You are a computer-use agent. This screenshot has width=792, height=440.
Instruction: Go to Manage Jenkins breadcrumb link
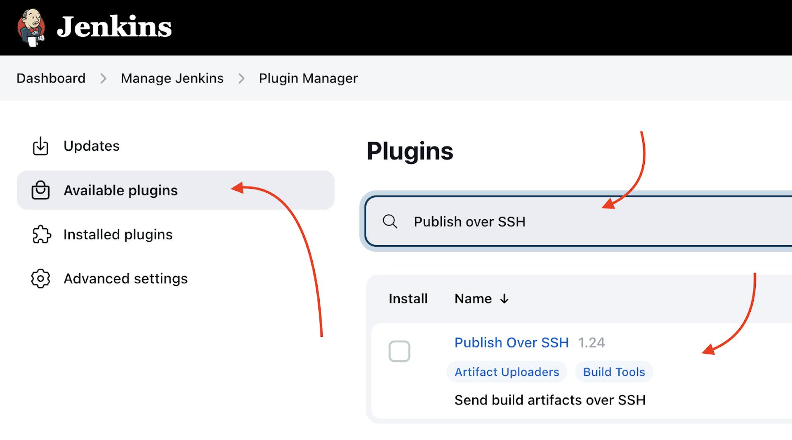(172, 78)
